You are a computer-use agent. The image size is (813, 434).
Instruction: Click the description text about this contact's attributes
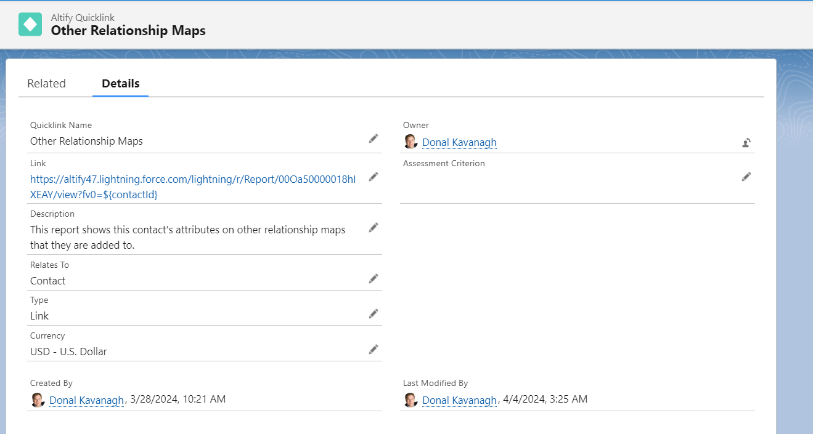188,237
